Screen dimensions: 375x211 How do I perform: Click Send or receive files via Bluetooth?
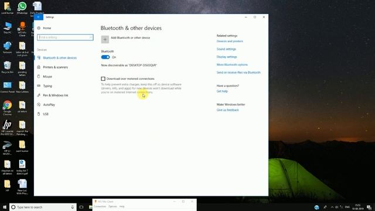[x=238, y=73]
